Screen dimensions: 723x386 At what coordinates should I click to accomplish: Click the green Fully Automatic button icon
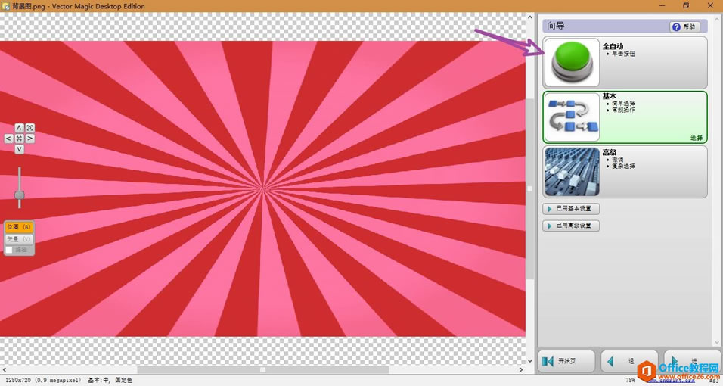[572, 63]
